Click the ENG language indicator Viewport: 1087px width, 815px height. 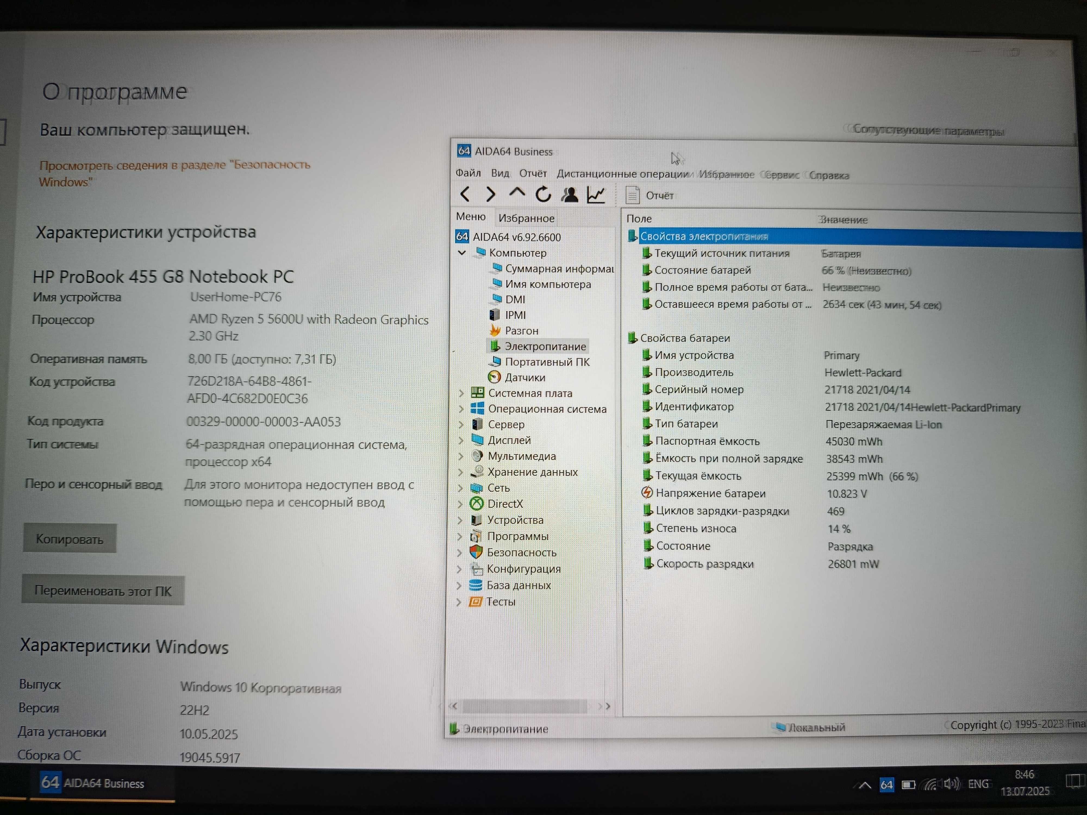coord(978,784)
